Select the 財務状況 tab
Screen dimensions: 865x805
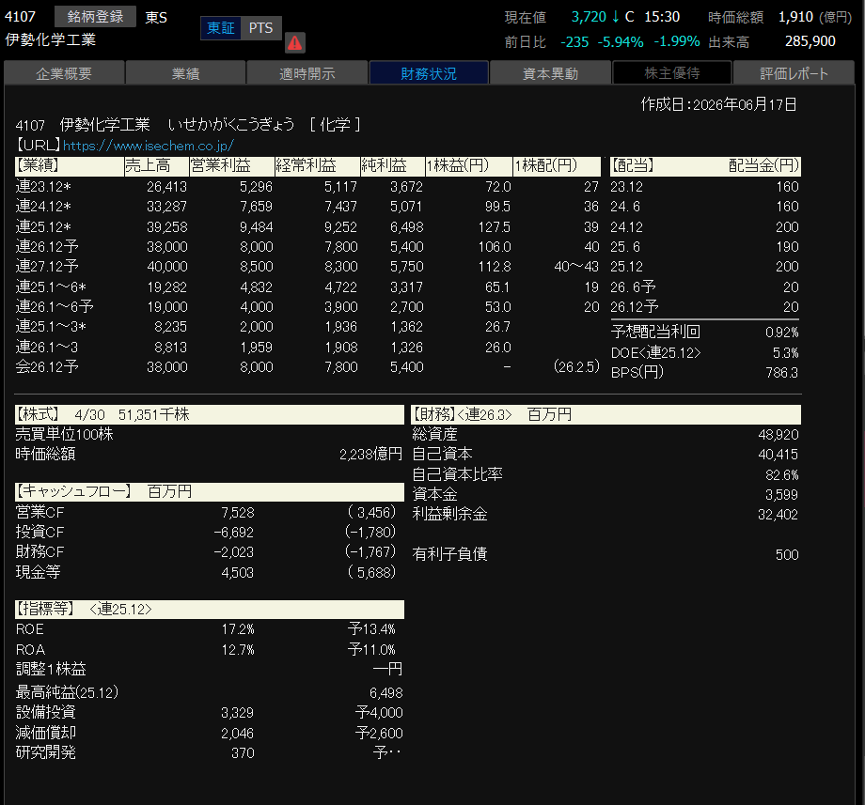pos(429,73)
